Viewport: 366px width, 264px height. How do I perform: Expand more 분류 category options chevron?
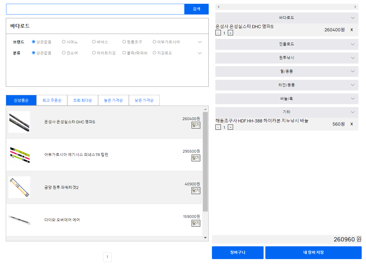click(x=200, y=53)
